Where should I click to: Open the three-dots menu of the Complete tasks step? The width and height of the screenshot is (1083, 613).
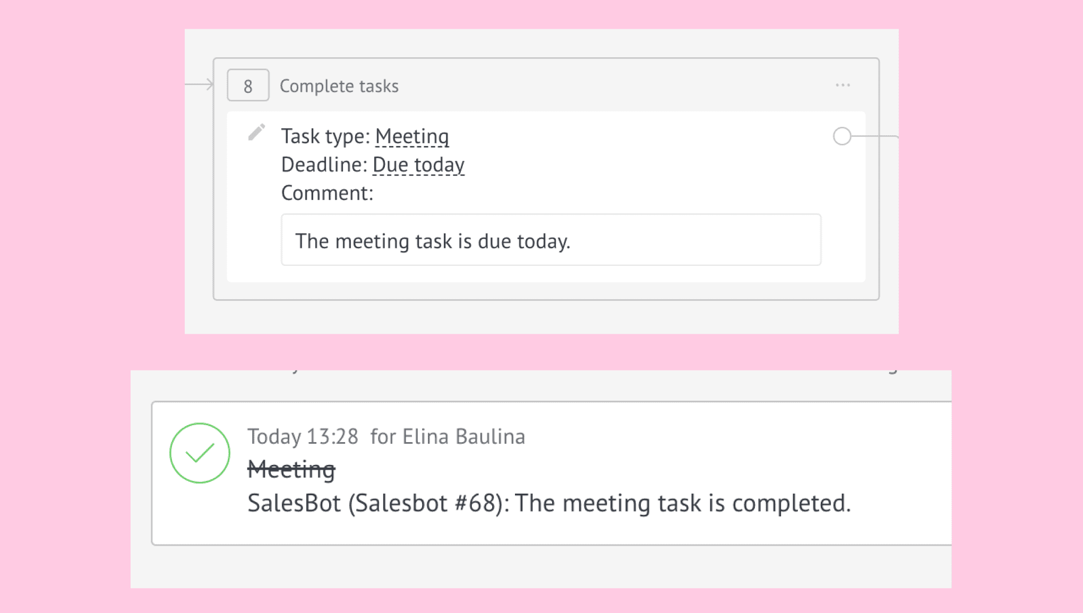point(843,85)
